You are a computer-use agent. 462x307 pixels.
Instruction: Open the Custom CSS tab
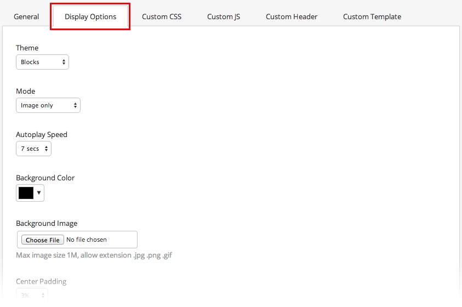(x=162, y=16)
